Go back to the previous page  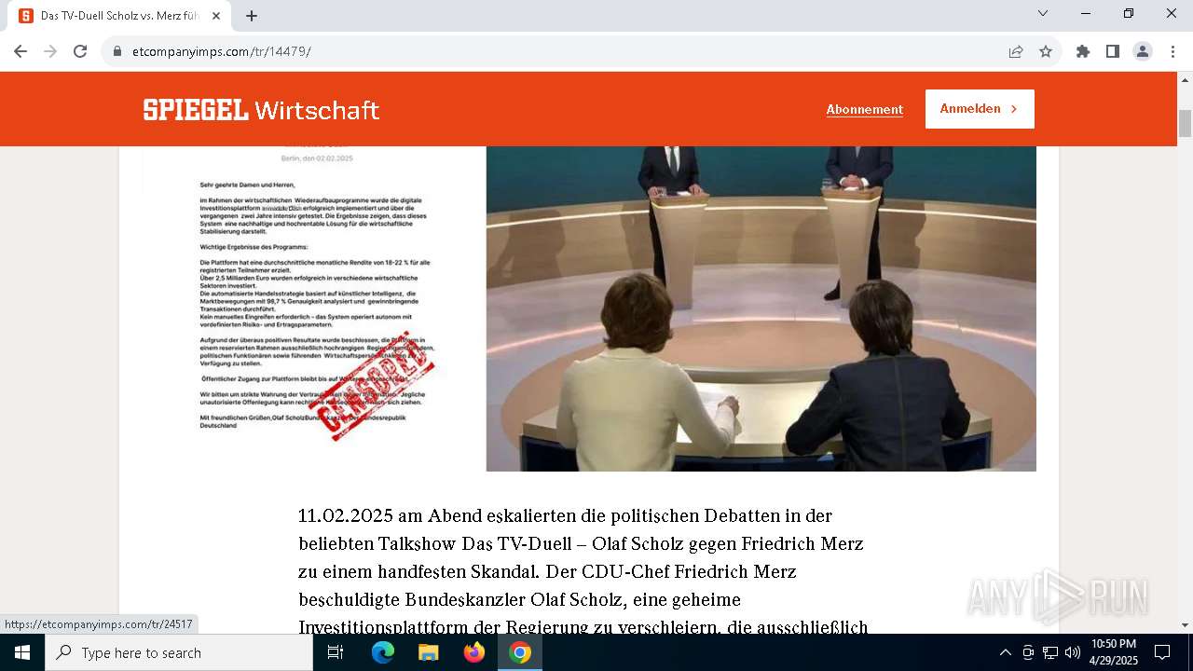tap(21, 51)
